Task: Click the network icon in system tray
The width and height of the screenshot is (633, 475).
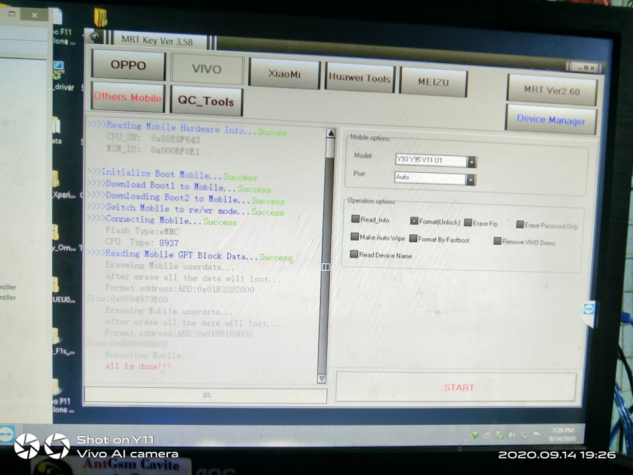Action: tap(524, 435)
